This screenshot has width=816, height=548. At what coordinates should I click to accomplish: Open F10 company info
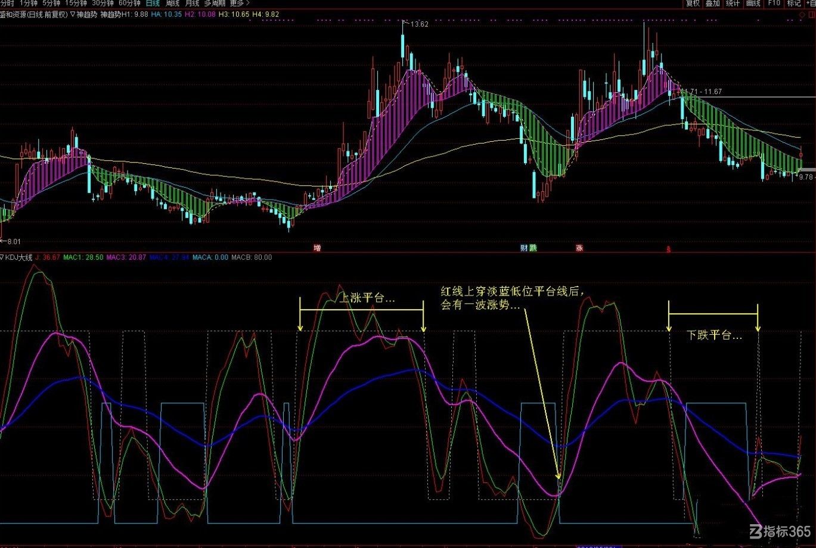[773, 3]
